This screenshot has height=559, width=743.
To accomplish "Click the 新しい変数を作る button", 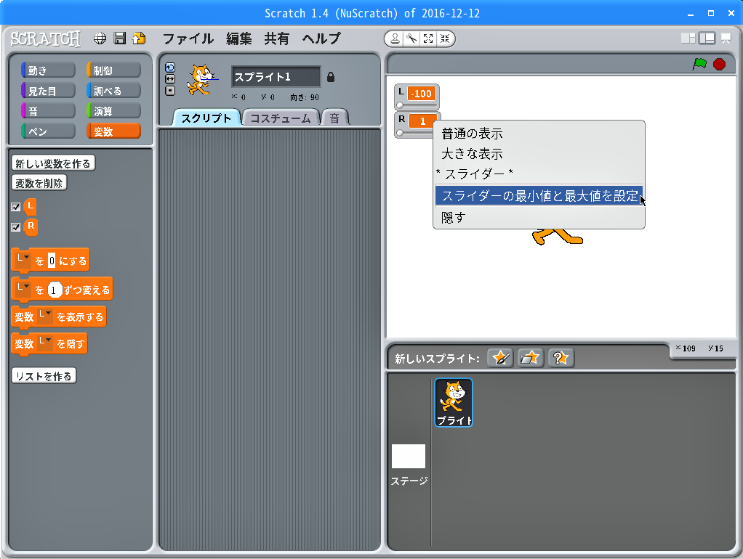I will tap(53, 163).
